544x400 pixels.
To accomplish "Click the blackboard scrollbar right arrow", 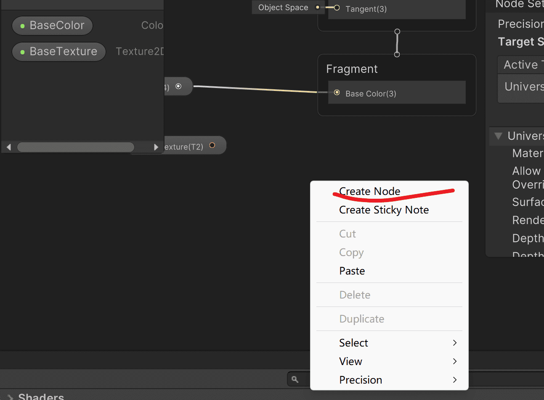I will pos(156,147).
